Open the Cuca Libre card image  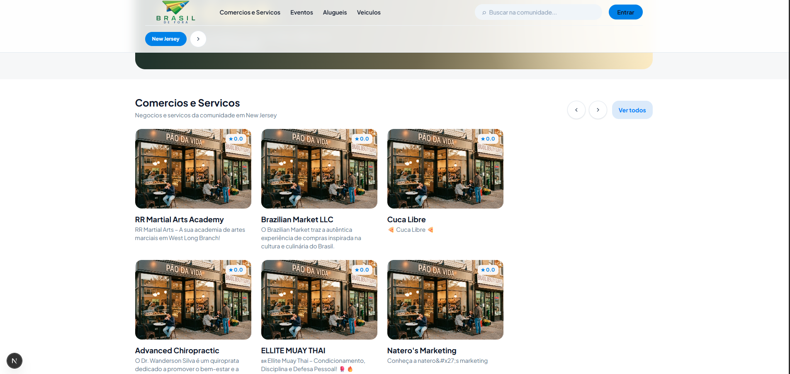click(445, 169)
